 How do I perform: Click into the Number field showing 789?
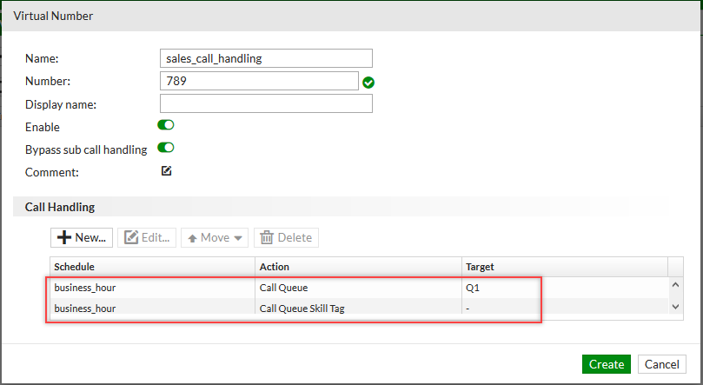pos(259,81)
